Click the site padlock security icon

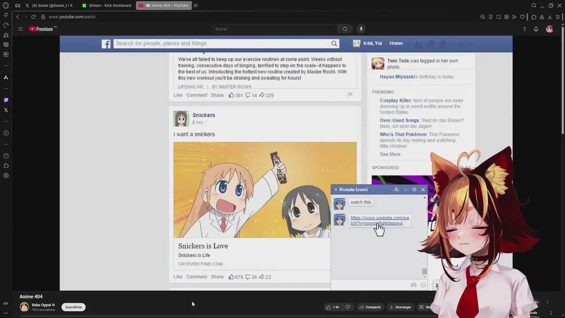43,17
